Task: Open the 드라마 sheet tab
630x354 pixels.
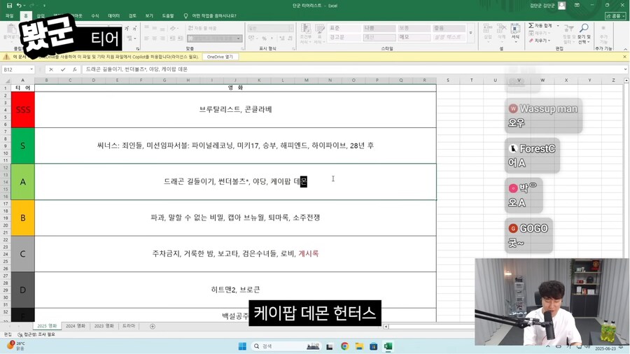Action: coord(129,326)
